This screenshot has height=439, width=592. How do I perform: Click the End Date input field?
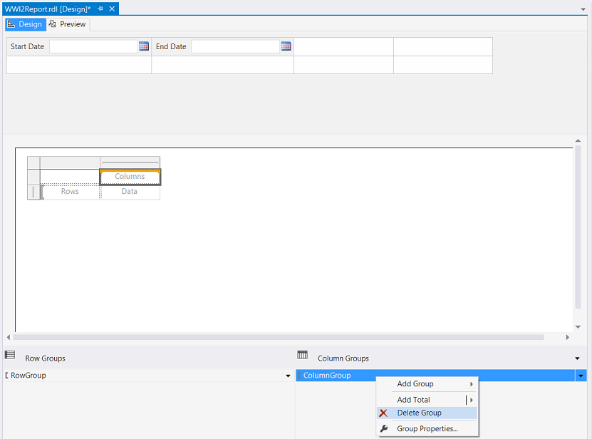pos(235,46)
